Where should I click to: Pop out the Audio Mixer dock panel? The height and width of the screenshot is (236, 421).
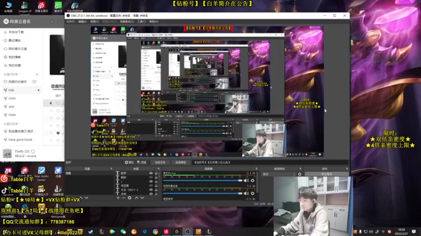pyautogui.click(x=256, y=169)
